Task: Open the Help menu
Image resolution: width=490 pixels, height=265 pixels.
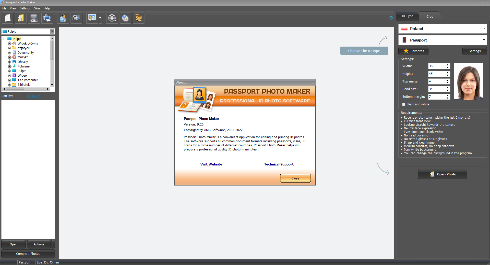Action: 46,8
